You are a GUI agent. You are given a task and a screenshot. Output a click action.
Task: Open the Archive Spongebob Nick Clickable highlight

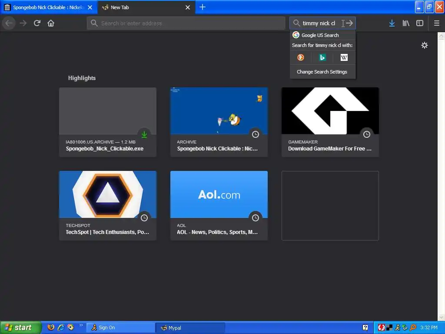click(x=219, y=122)
